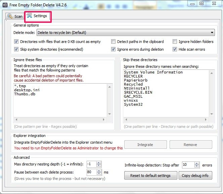
Task: Click right arrow of skip directories horizontal scrollbar
Action: 206,119
